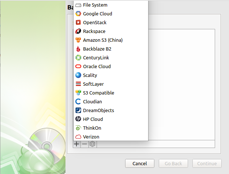229x174 pixels.
Task: Click the CenturyLink green burst icon
Action: (78, 58)
